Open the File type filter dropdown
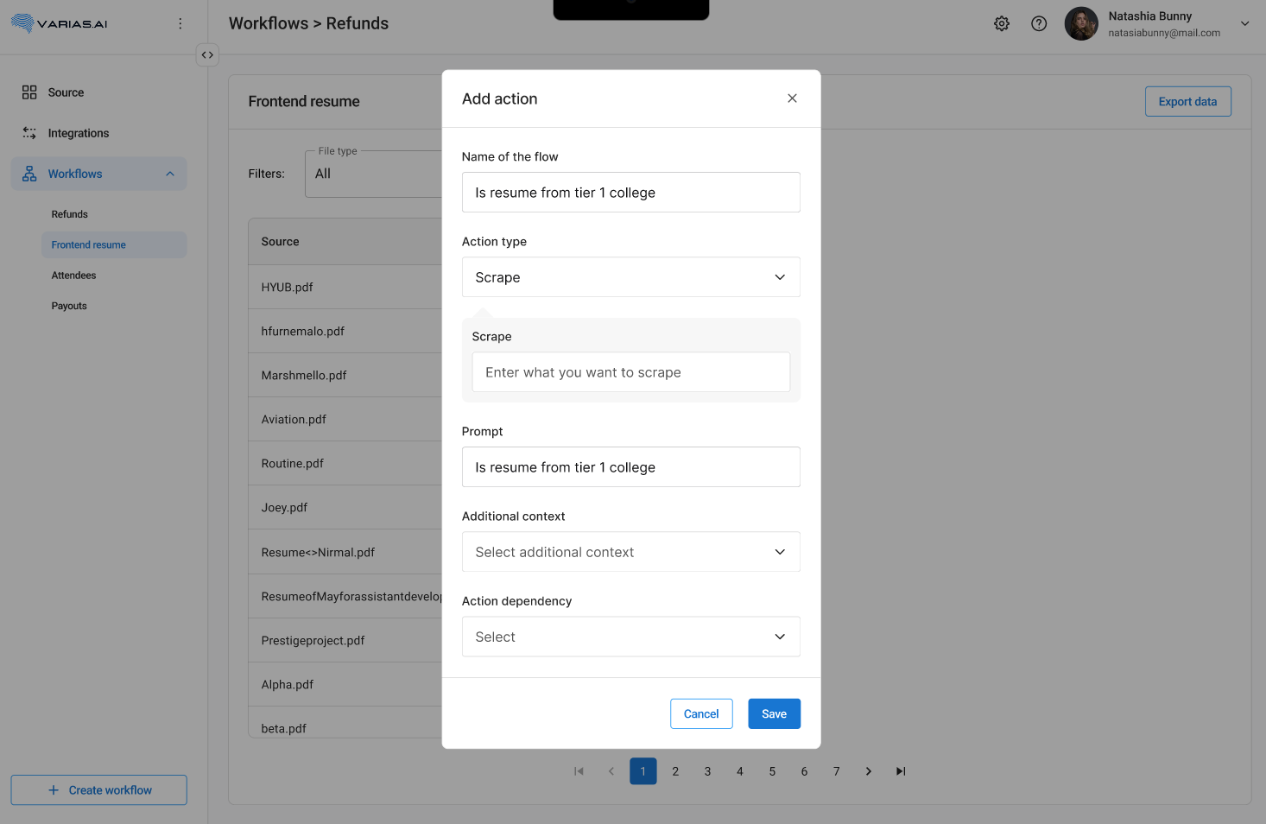 pyautogui.click(x=374, y=174)
